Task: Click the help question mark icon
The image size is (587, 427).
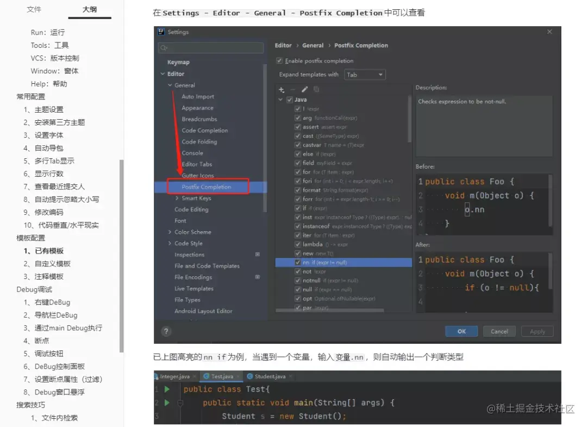Action: (x=166, y=331)
